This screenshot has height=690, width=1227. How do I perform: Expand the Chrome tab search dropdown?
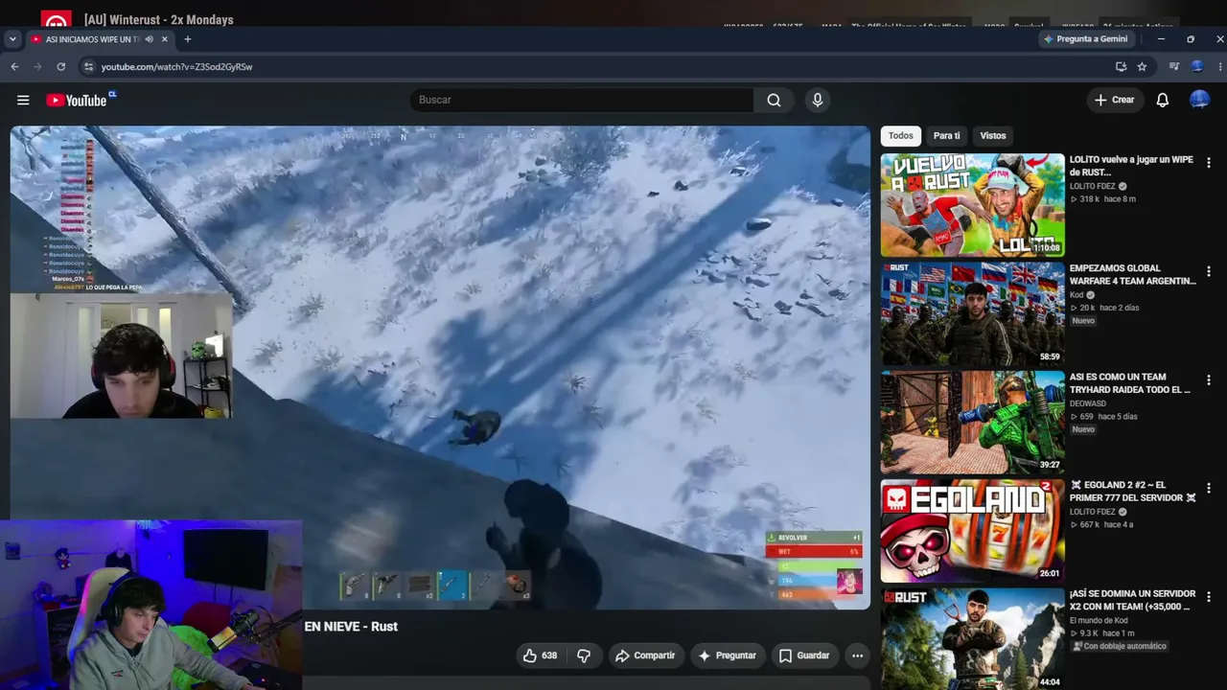(12, 39)
